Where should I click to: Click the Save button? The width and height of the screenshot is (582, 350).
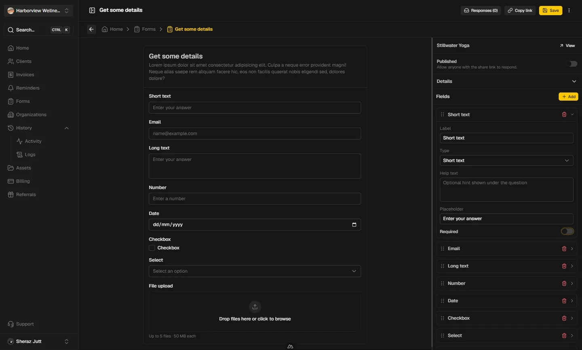pos(550,11)
